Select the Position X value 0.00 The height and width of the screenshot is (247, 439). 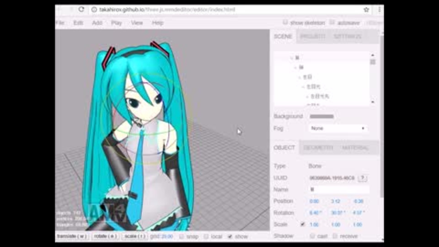(x=314, y=201)
